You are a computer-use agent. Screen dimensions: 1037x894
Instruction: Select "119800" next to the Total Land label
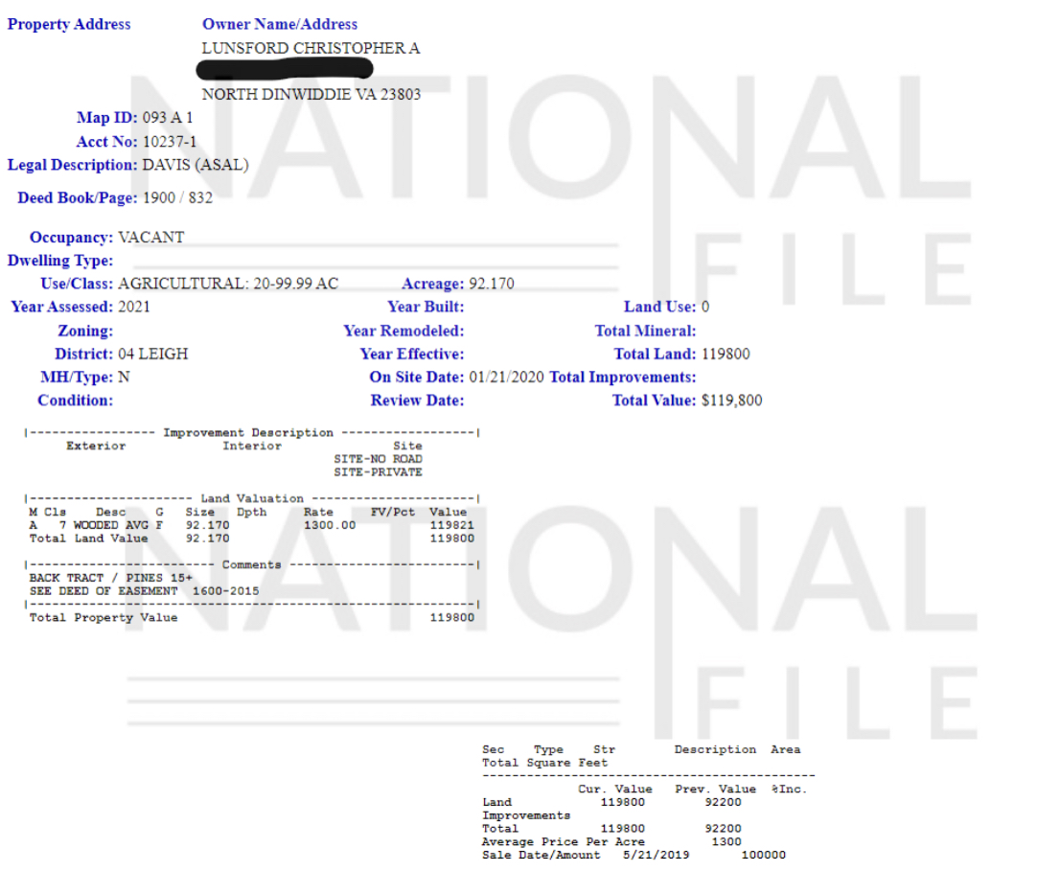point(726,354)
